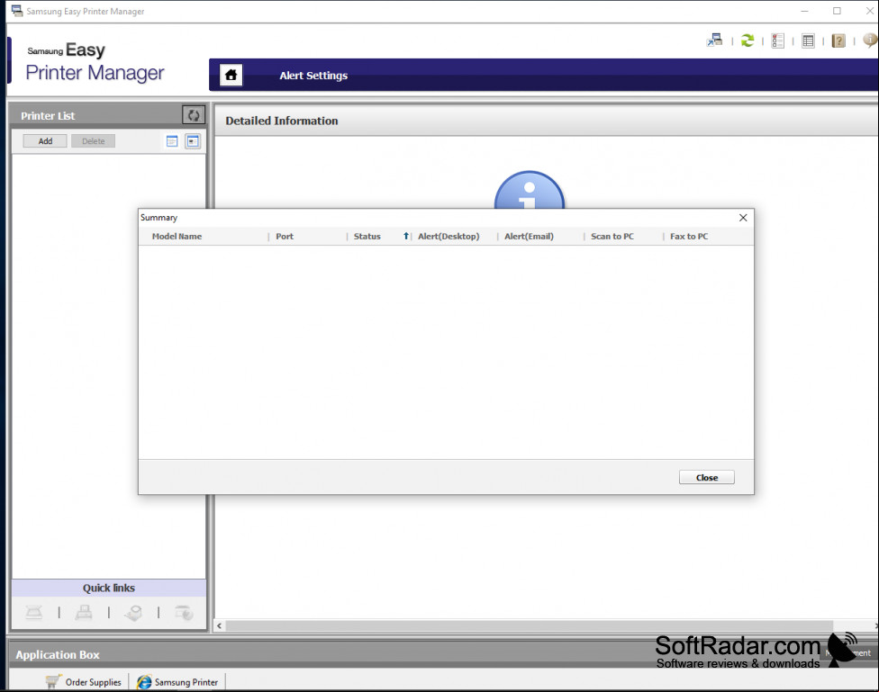
Task: Go to home via the house icon
Action: [231, 75]
